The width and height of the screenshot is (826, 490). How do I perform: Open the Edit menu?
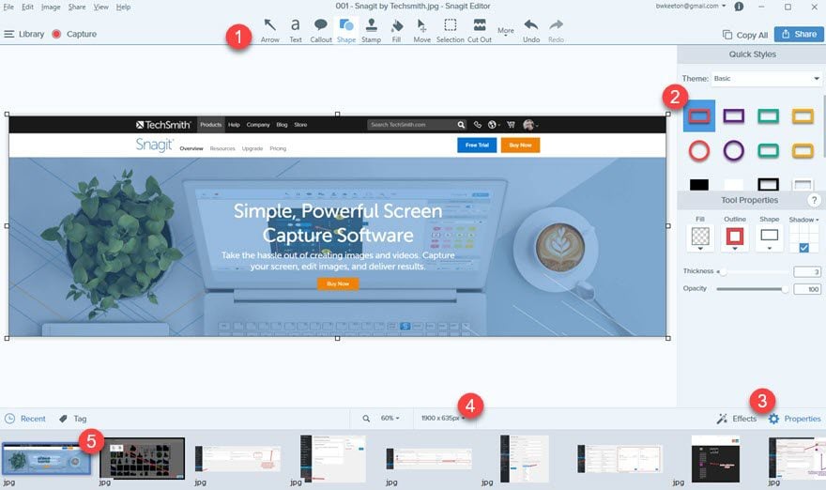click(27, 7)
